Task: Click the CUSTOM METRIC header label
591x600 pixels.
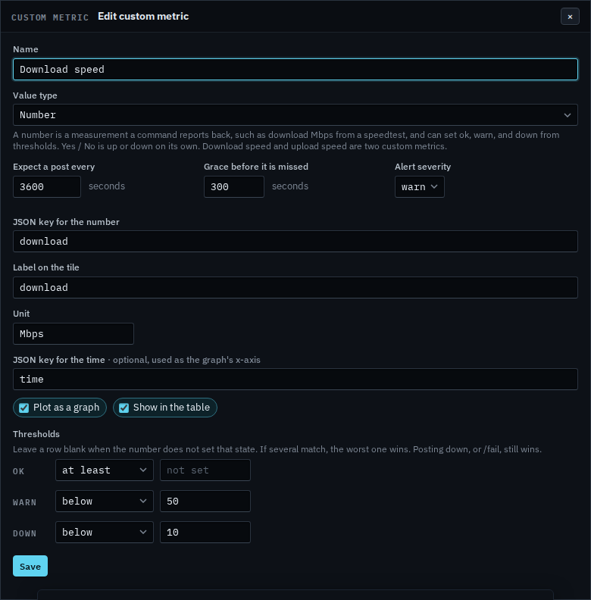Action: [x=50, y=17]
